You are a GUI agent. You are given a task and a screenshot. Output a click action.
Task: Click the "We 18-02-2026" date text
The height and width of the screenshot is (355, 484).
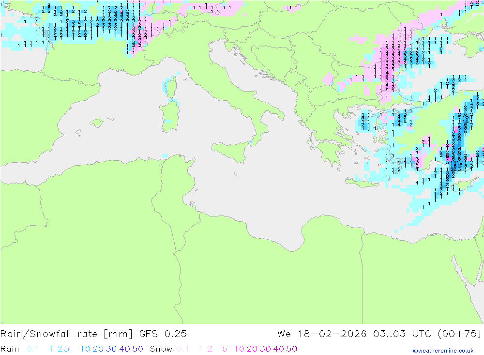pos(322,334)
